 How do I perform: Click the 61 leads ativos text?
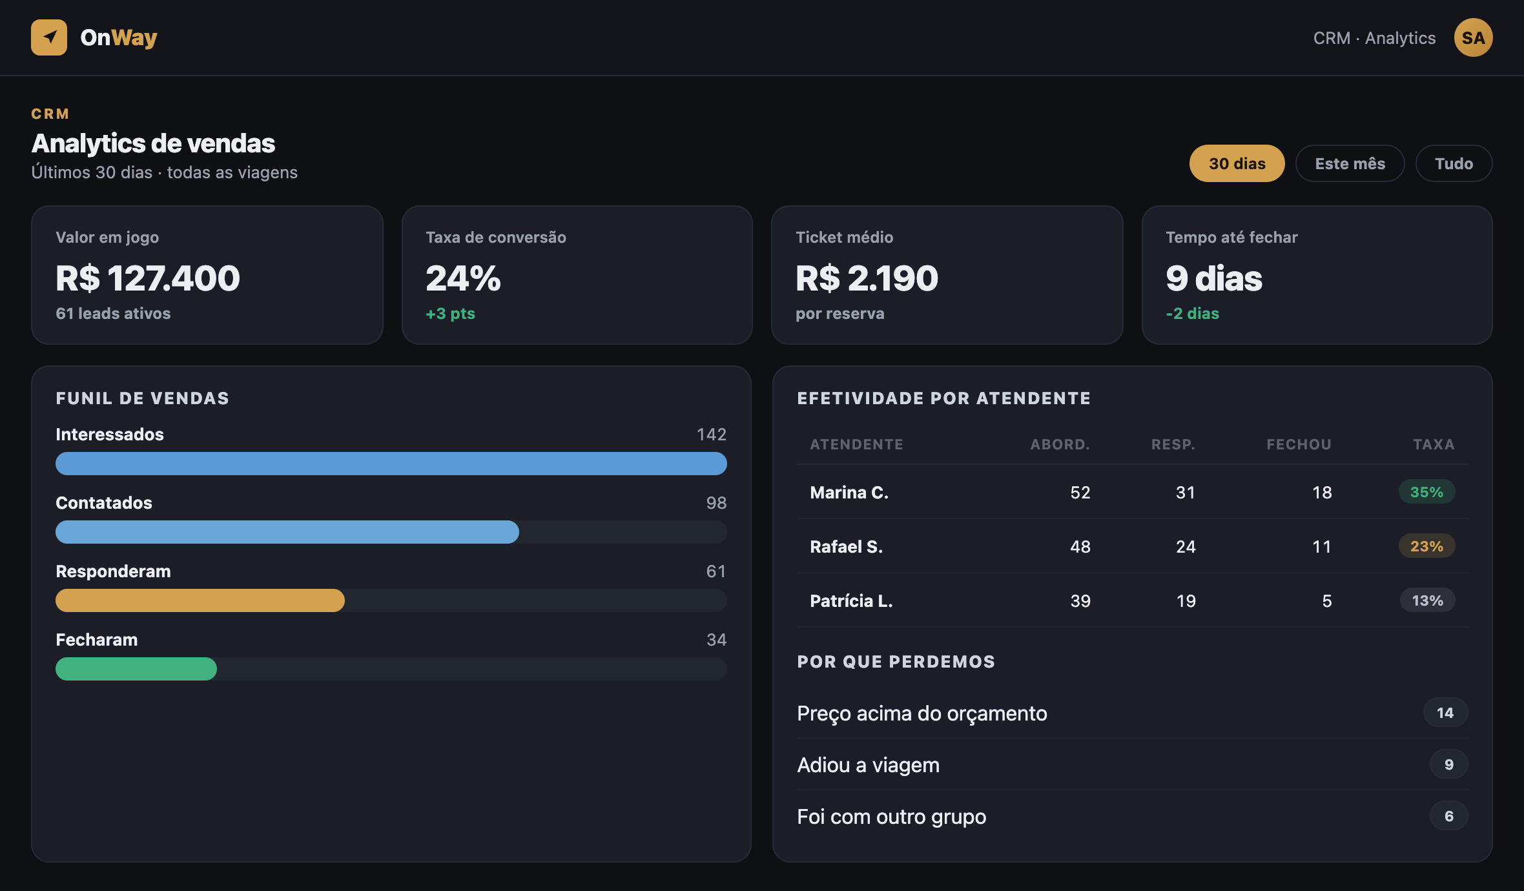[x=113, y=313]
